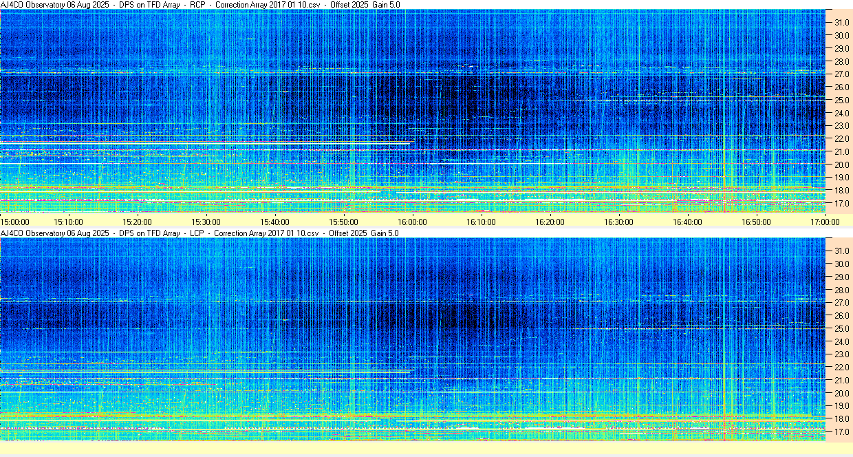Select the 17:00:00 timestamp label
853x457 pixels.
click(x=825, y=222)
